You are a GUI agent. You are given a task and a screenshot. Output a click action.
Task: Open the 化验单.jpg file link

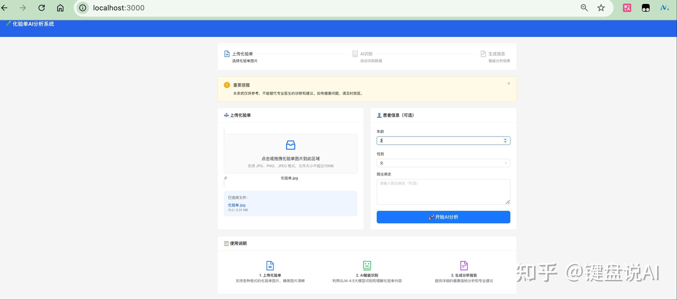click(236, 205)
